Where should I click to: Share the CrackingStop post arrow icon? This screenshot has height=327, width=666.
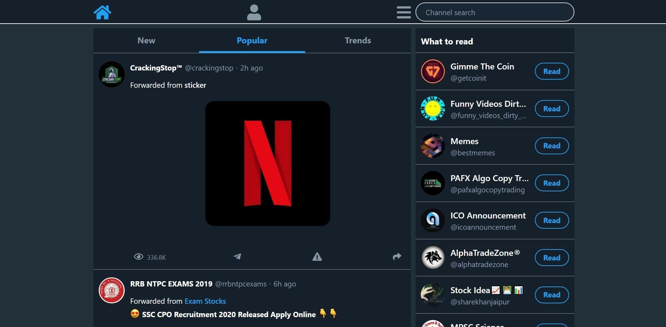pos(397,257)
